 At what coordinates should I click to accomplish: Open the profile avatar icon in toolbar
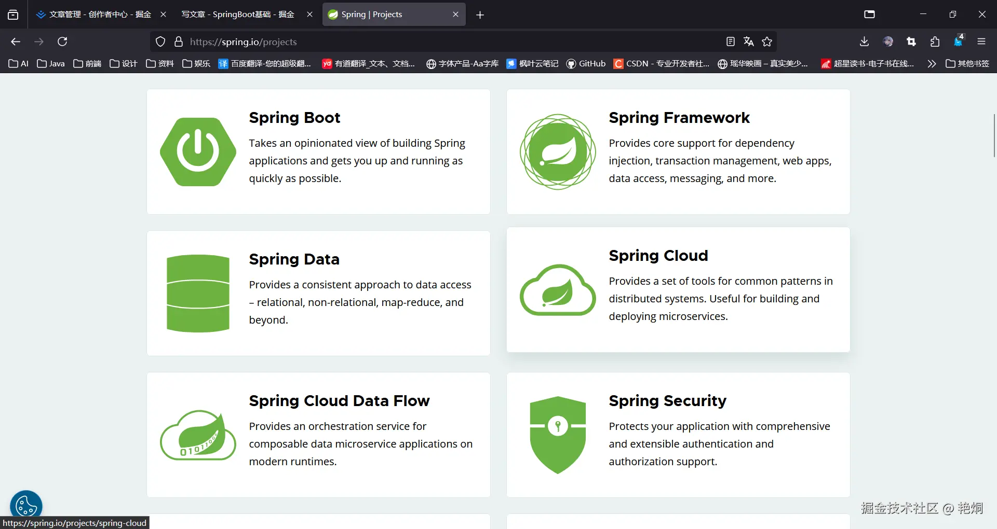click(888, 41)
